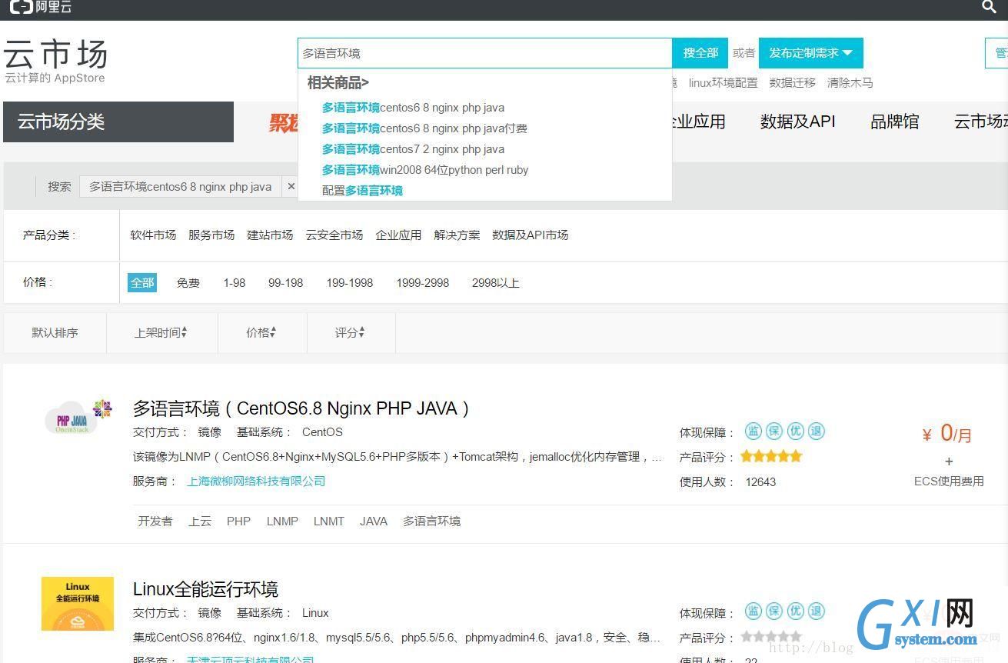The height and width of the screenshot is (663, 1008).
Task: Filter by 服务市场 category
Action: click(x=211, y=235)
